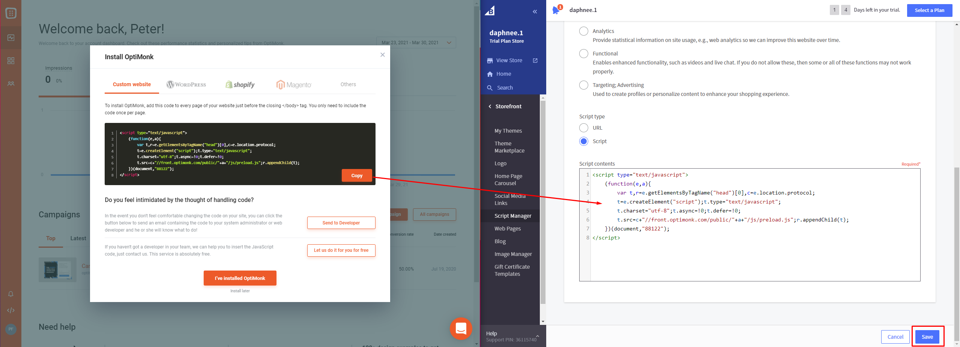Screen dimensions: 960x347
Task: Select the Analytics radio button
Action: pos(584,31)
